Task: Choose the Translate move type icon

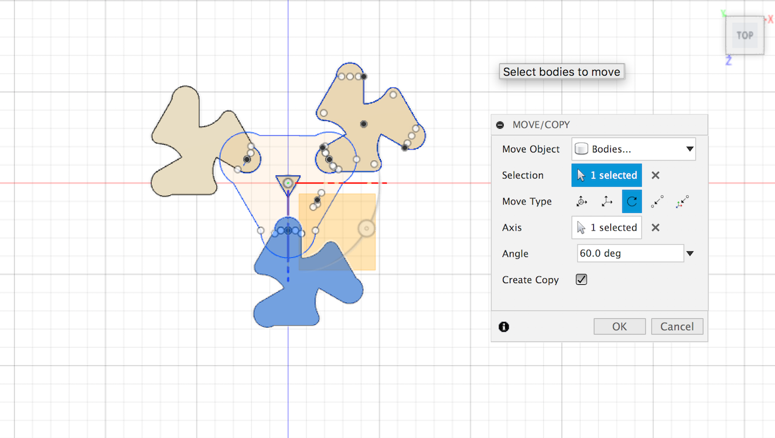Action: tap(607, 201)
